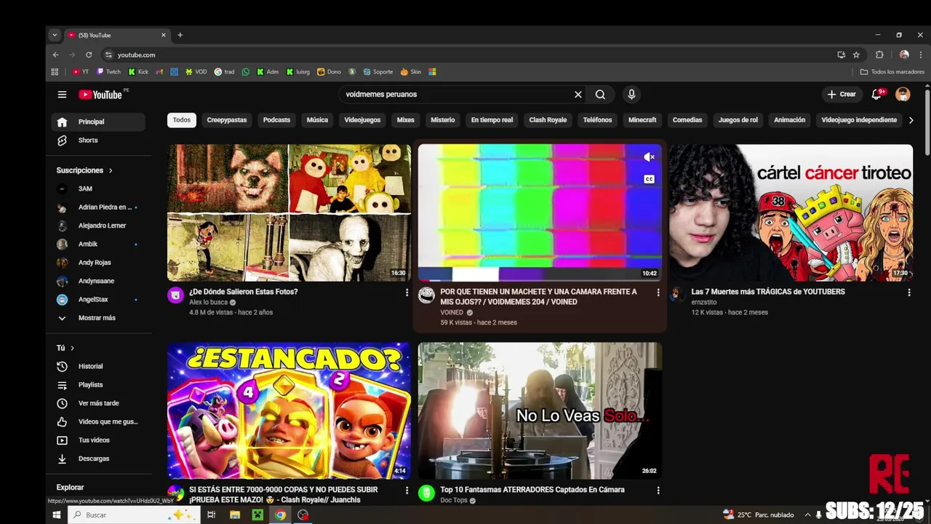Go to Principal home

pos(98,122)
